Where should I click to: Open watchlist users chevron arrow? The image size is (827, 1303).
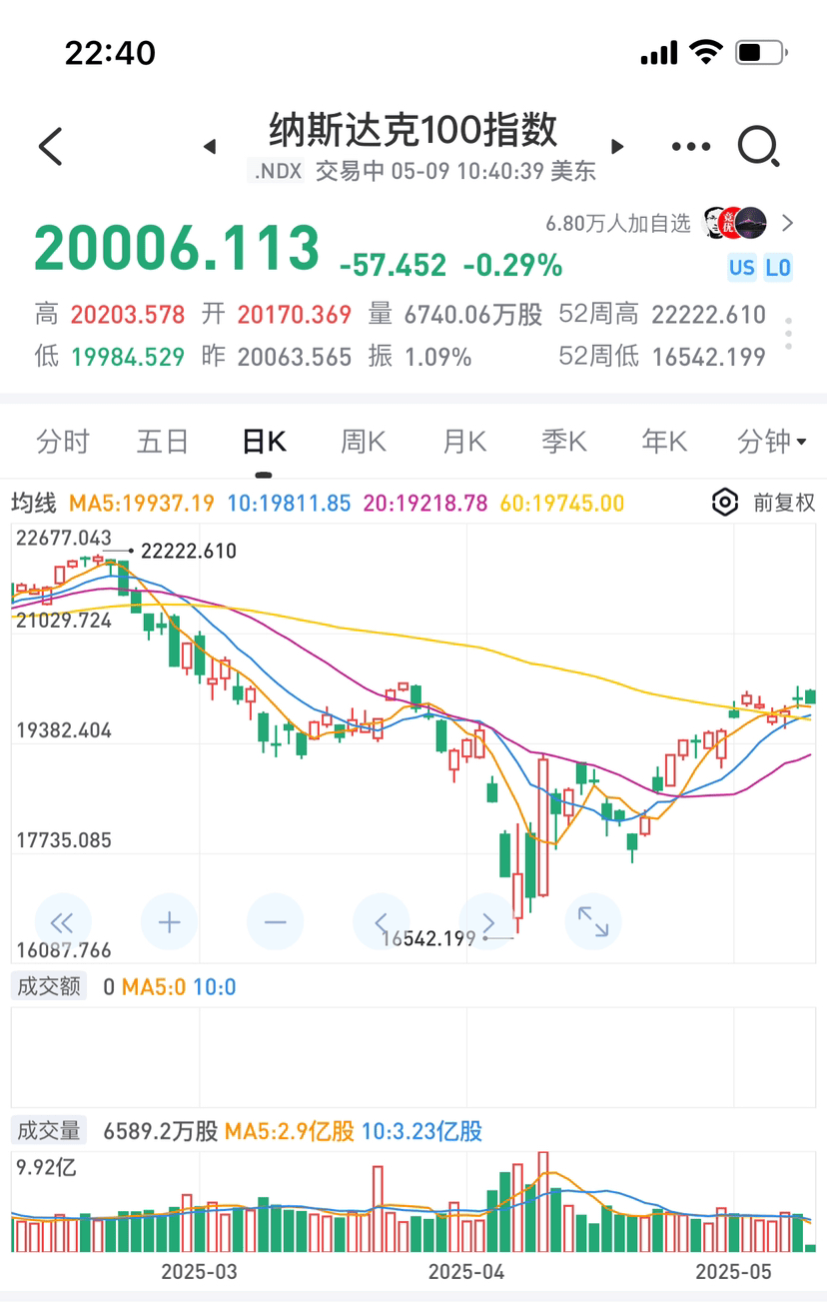(788, 223)
